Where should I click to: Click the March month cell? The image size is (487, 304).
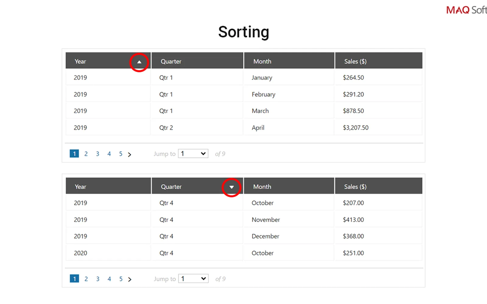[x=289, y=111]
